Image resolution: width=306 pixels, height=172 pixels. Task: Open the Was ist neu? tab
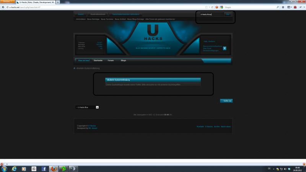(84, 60)
